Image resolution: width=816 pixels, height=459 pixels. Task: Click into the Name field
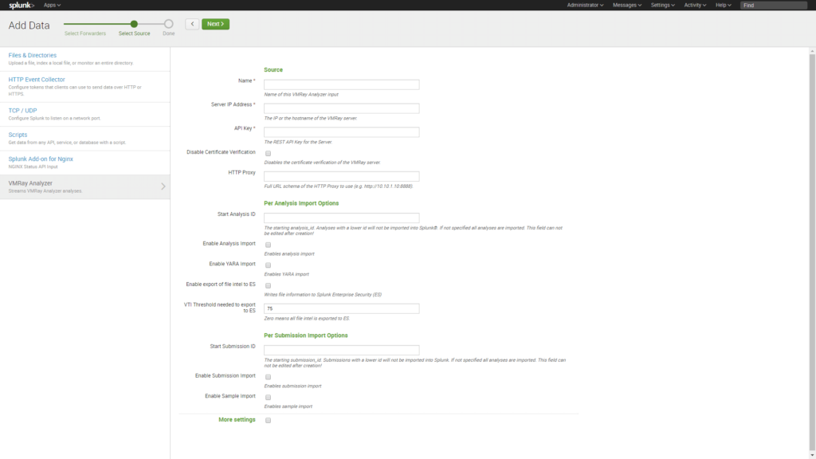(x=341, y=84)
